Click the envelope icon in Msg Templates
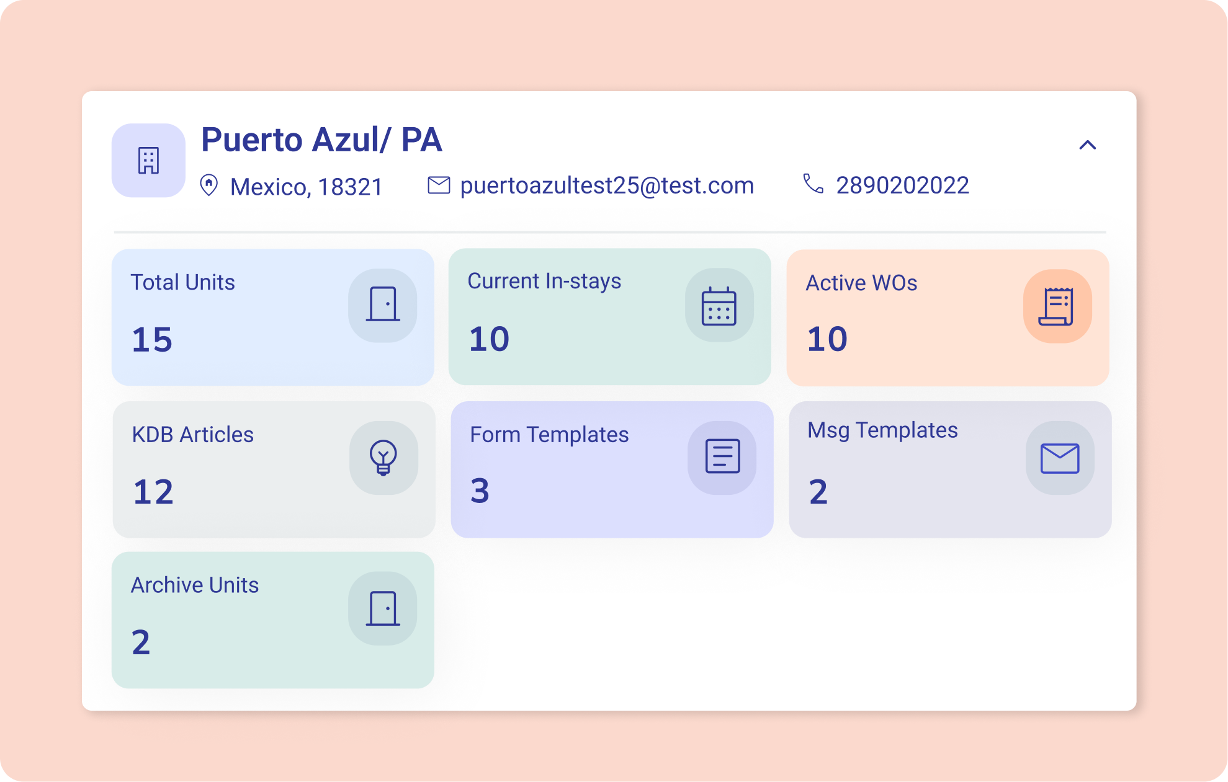 coord(1059,458)
